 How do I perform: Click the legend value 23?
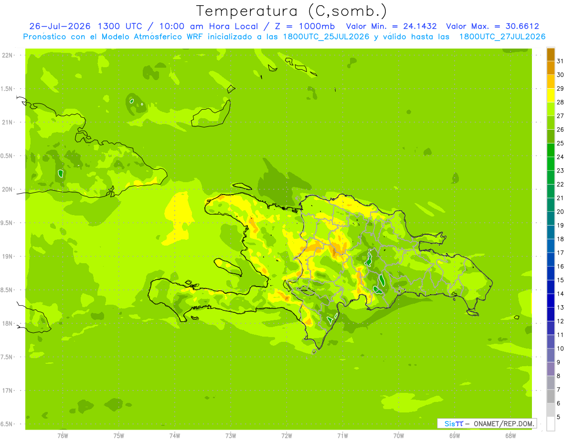[561, 171]
